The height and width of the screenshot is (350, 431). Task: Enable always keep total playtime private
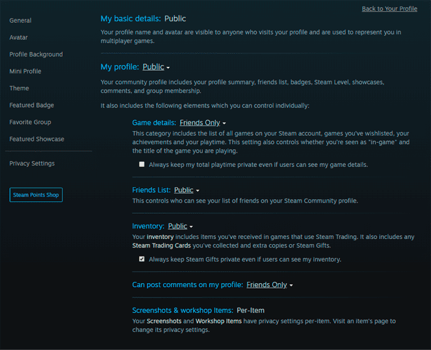pos(142,164)
